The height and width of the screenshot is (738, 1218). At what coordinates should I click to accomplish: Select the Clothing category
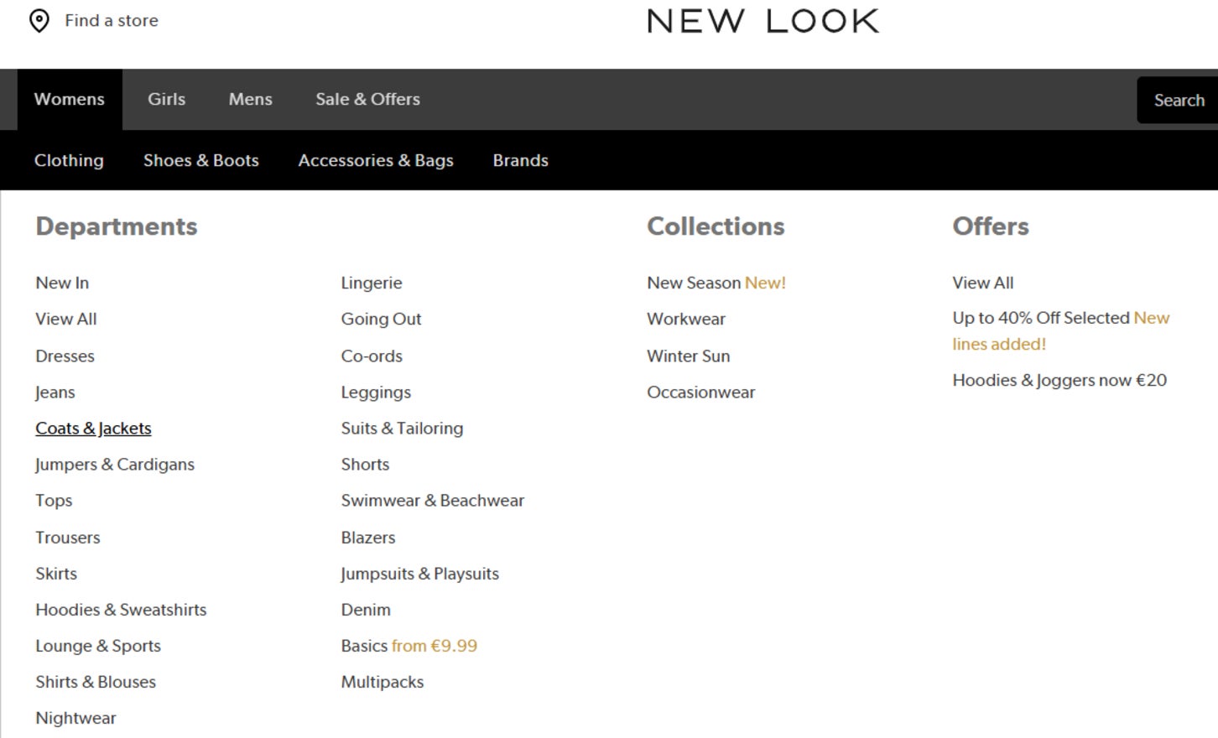tap(69, 160)
